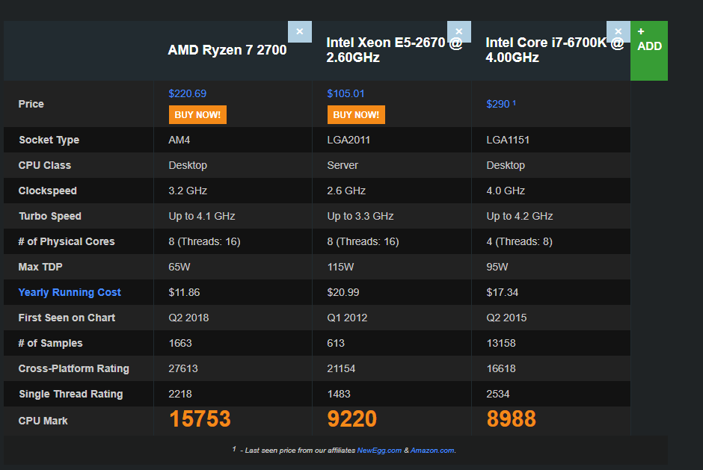Remove Intel Xeon E5-2670 with its X icon
The width and height of the screenshot is (703, 470).
(459, 31)
